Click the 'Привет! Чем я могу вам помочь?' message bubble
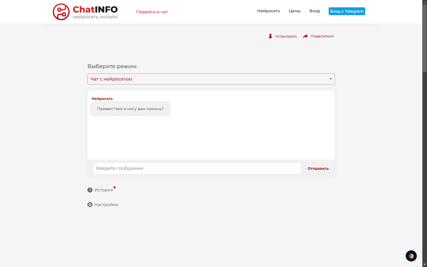 (130, 109)
